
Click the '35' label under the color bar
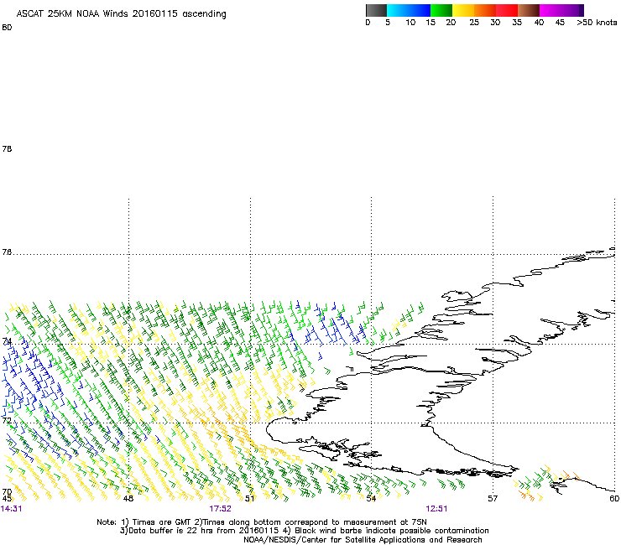pos(517,23)
